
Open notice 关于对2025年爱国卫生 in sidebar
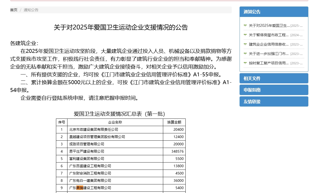point(269,26)
